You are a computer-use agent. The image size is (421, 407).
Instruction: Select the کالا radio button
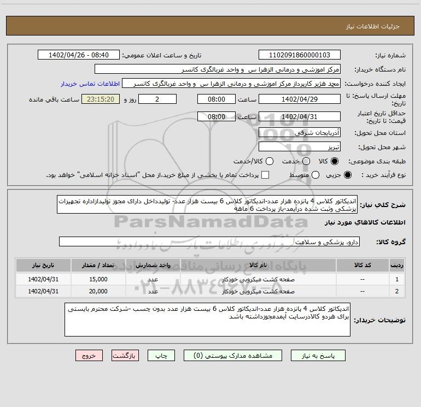pyautogui.click(x=335, y=161)
